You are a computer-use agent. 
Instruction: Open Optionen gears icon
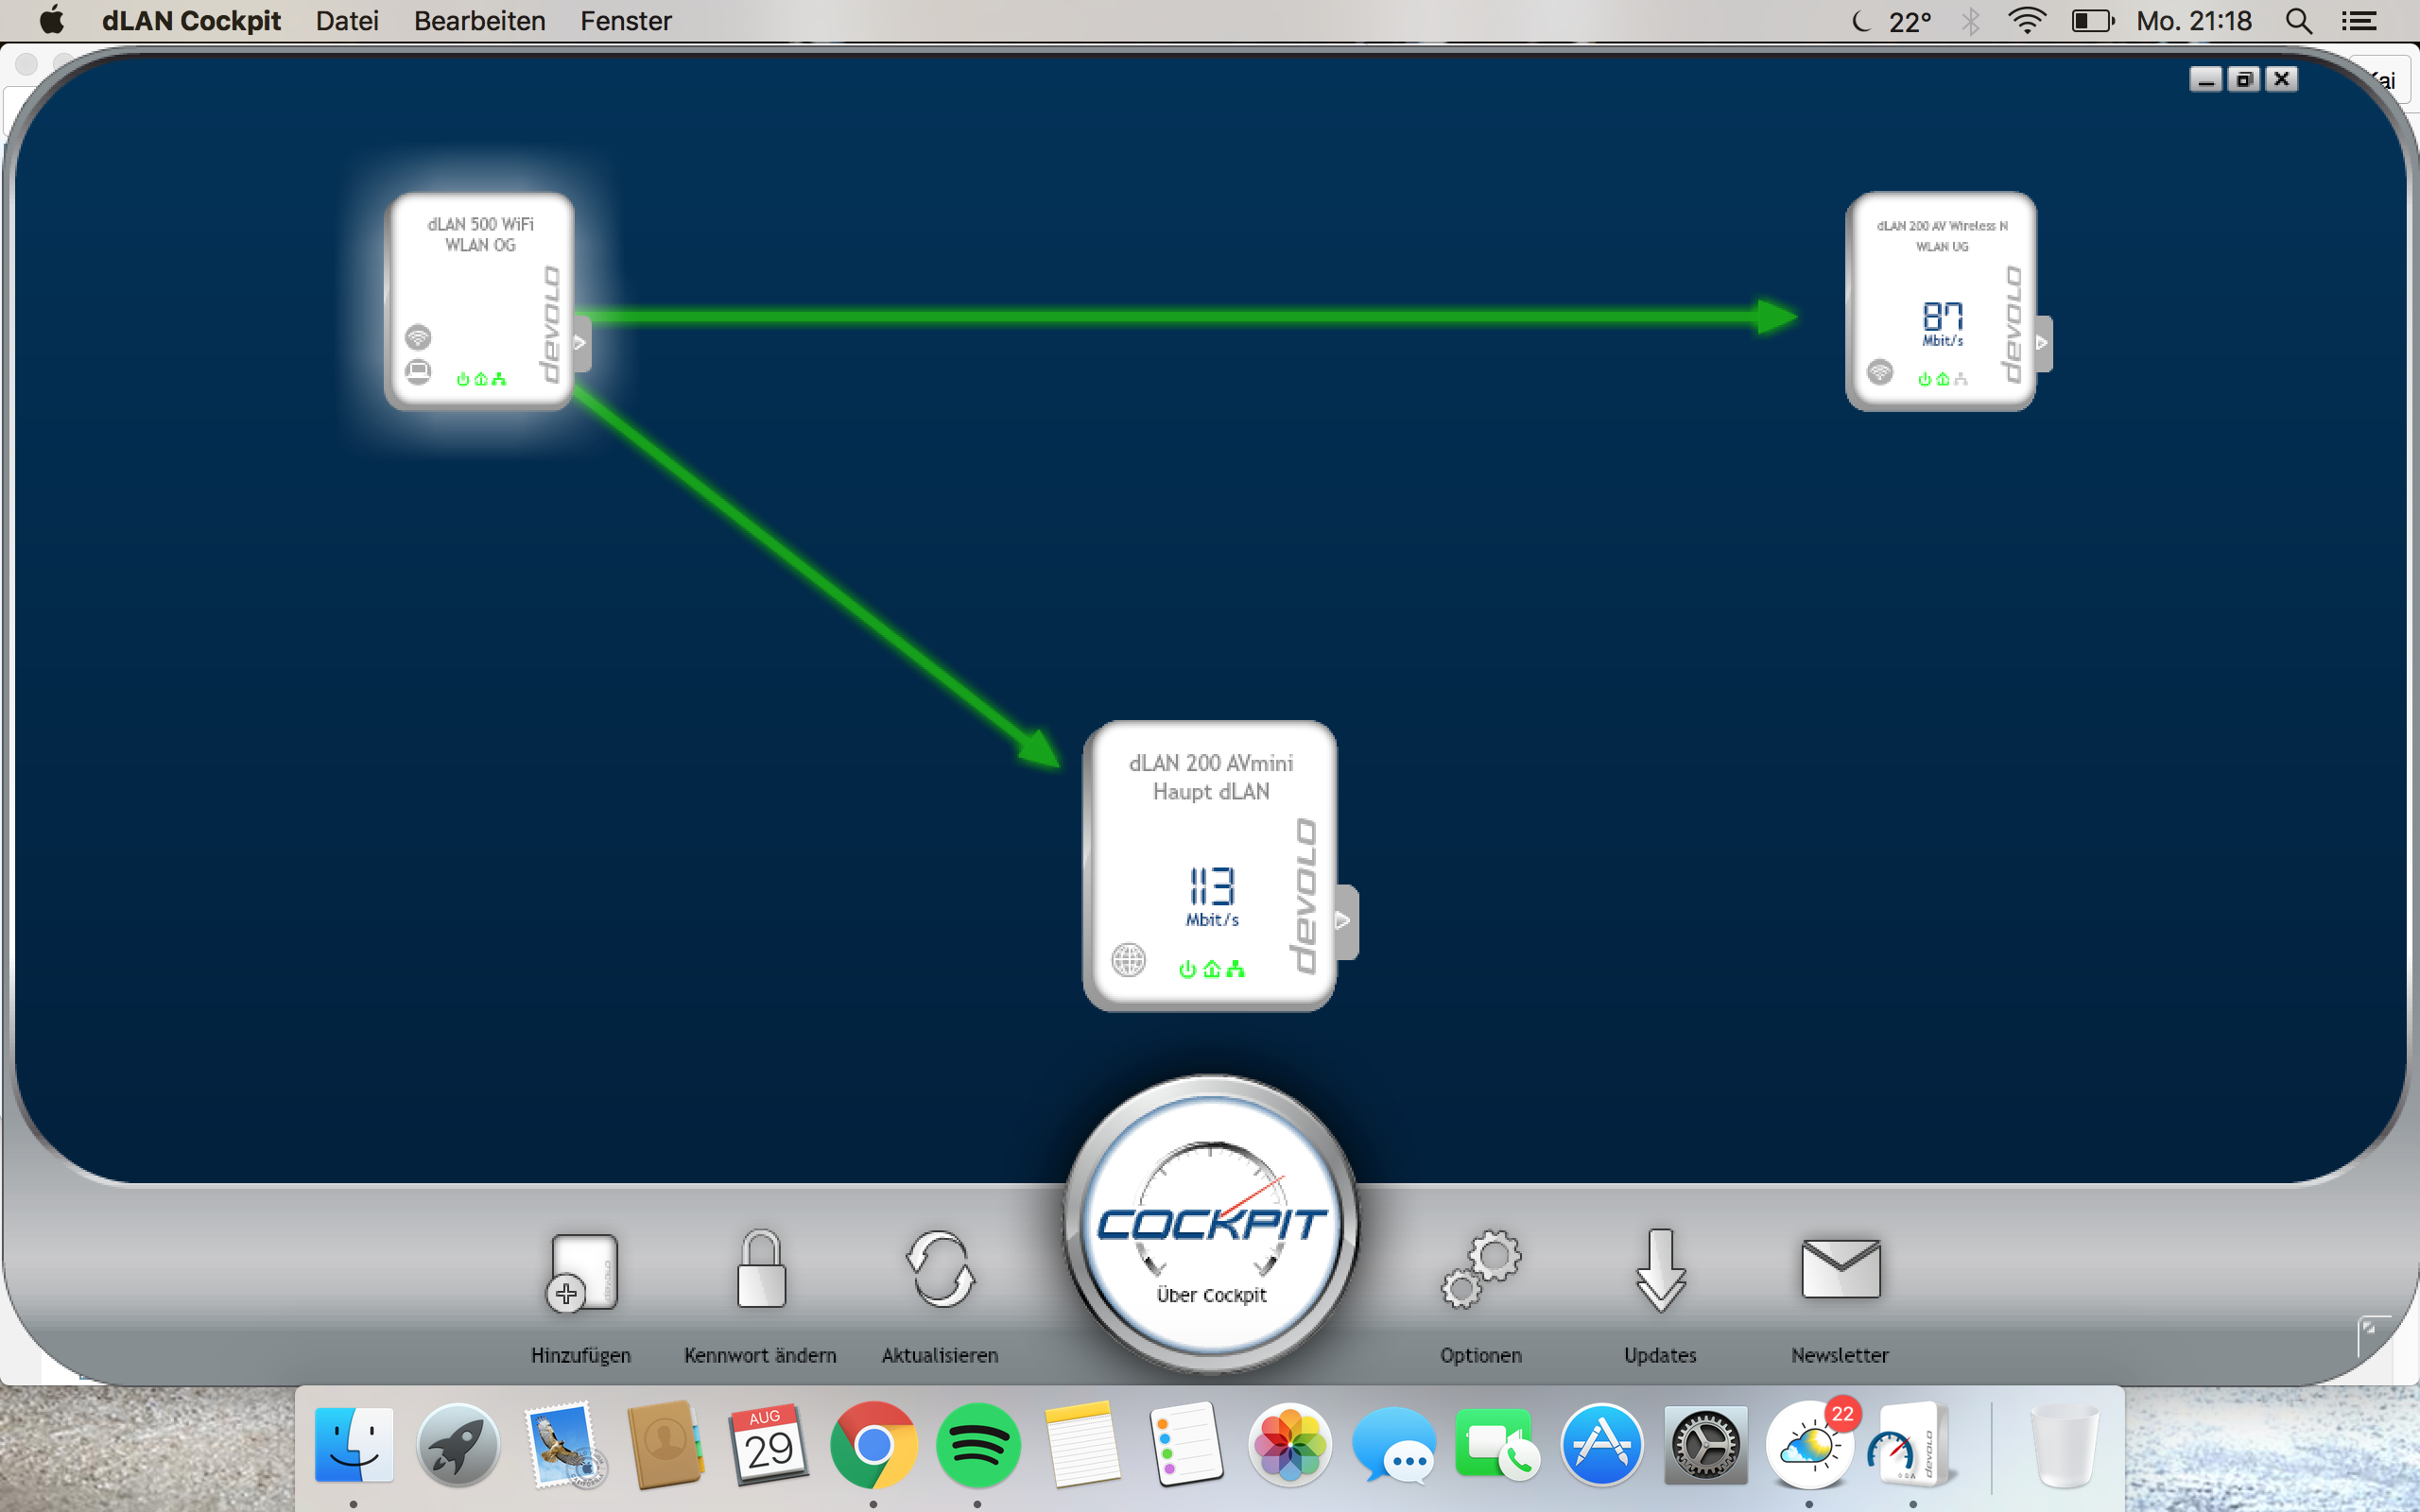(1480, 1270)
